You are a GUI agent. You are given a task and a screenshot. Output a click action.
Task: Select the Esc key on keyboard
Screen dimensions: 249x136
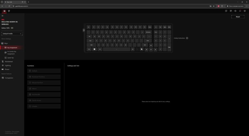[89, 27]
